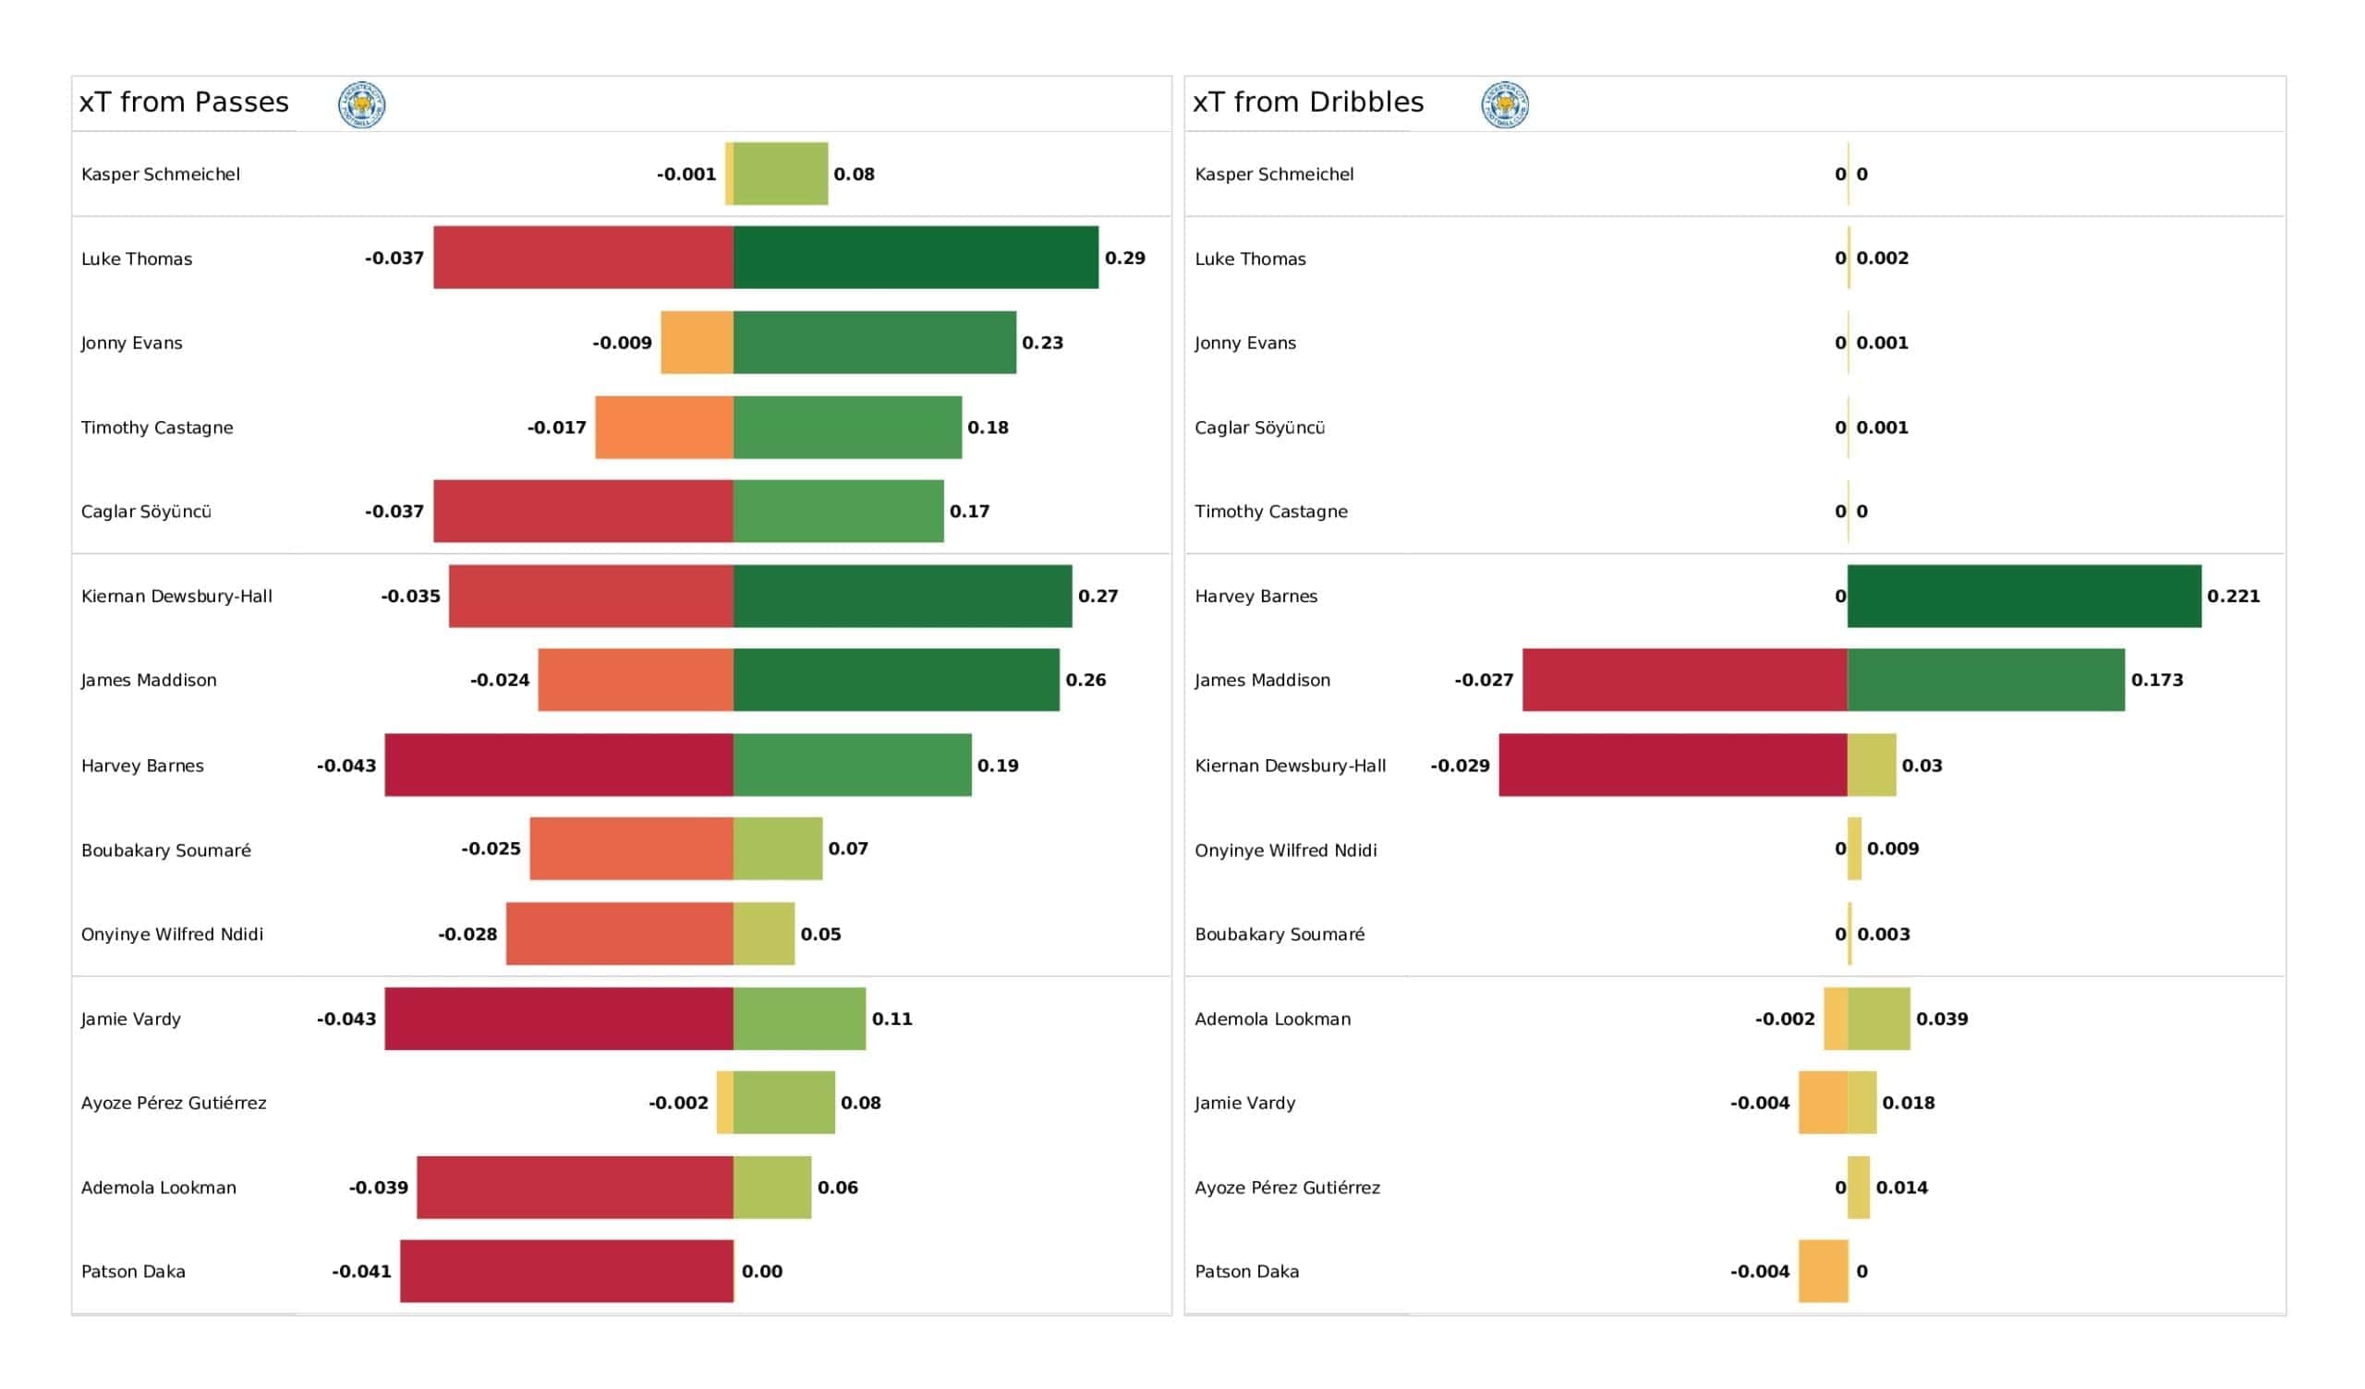Select the xT from Passes title
This screenshot has width=2365, height=1389.
tap(184, 102)
